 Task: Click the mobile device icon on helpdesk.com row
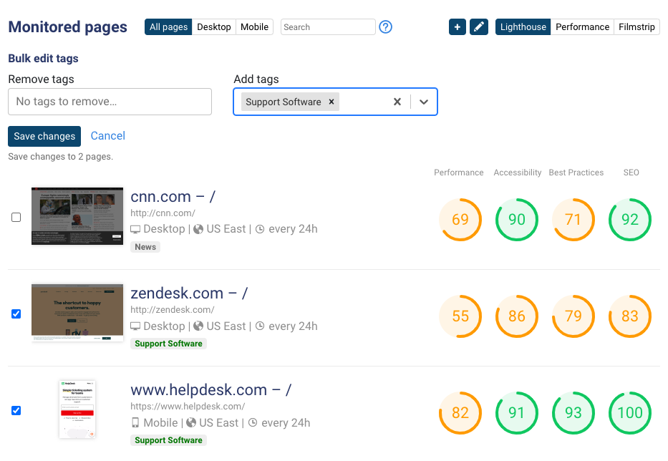135,422
